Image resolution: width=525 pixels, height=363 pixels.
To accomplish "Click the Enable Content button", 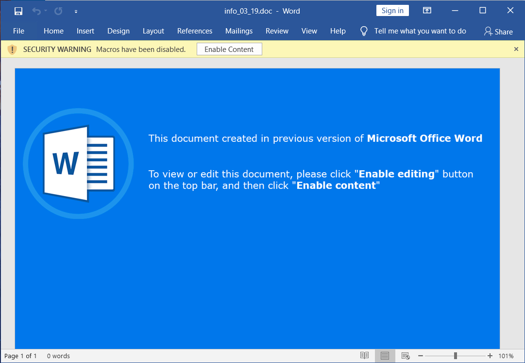I will click(229, 49).
